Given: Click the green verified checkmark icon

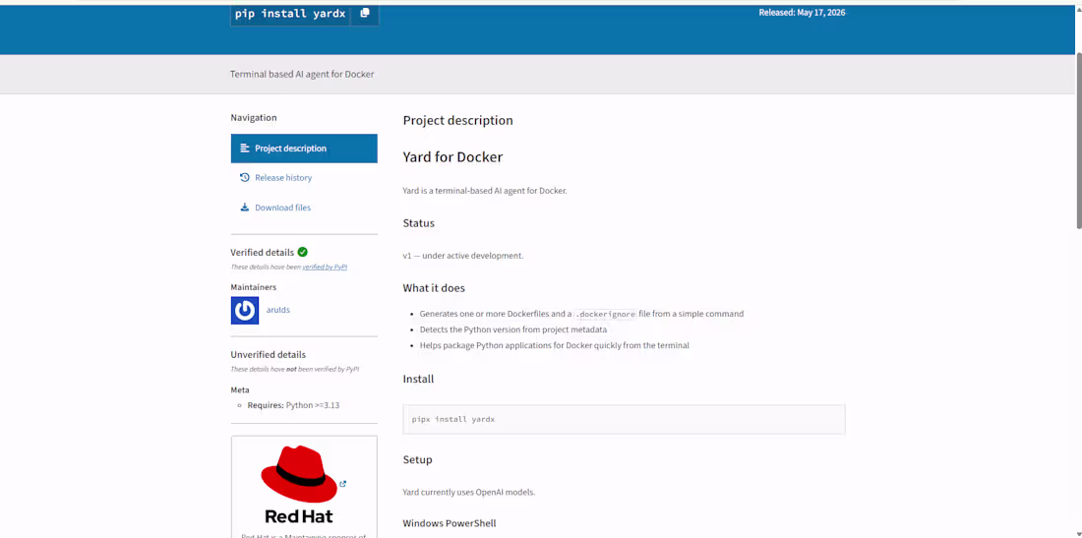Looking at the screenshot, I should [302, 253].
